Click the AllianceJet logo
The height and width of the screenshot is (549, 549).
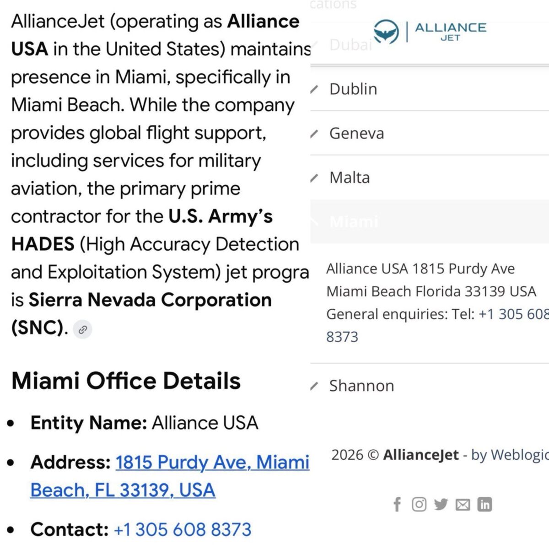pyautogui.click(x=430, y=32)
